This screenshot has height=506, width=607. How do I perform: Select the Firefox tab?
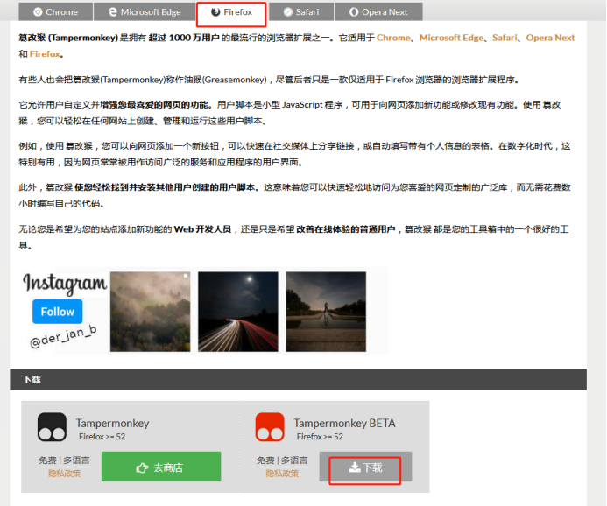click(x=231, y=12)
